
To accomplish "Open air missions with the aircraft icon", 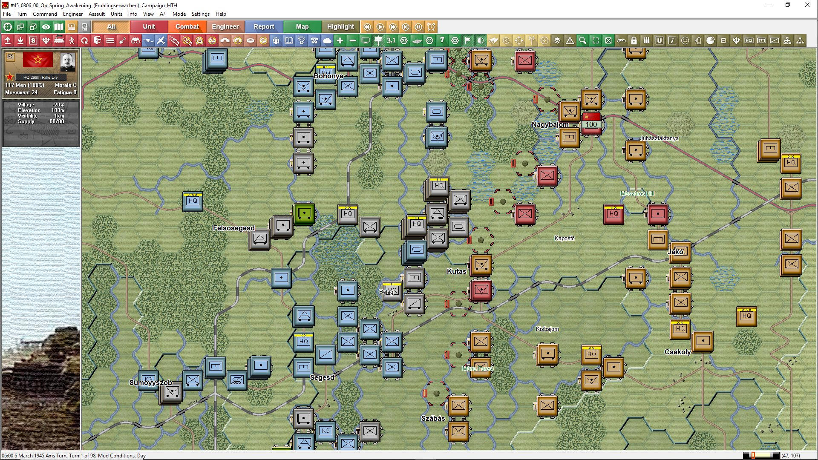I will point(161,40).
